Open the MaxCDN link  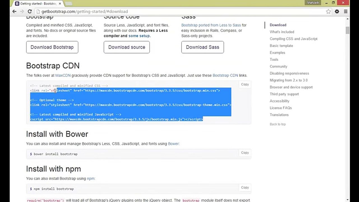tap(63, 75)
